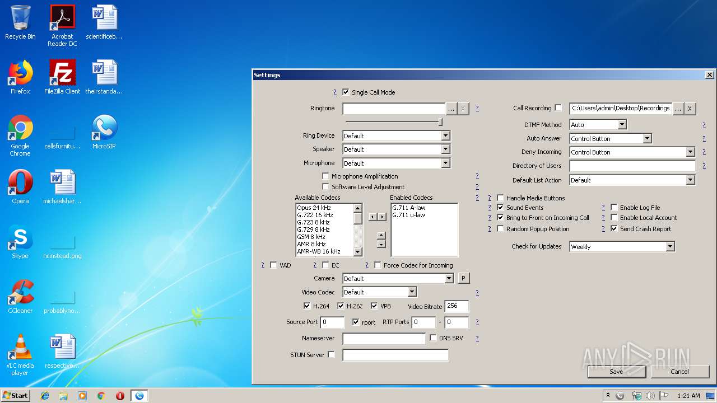Open CCleaner desktop shortcut
This screenshot has width=717, height=403.
tap(20, 297)
